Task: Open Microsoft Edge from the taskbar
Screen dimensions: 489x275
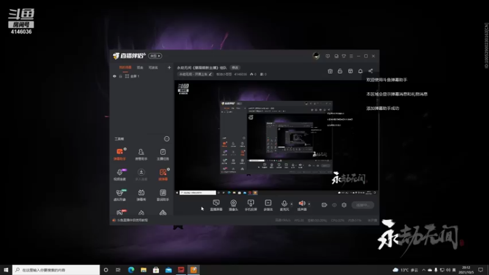Action: click(131, 269)
